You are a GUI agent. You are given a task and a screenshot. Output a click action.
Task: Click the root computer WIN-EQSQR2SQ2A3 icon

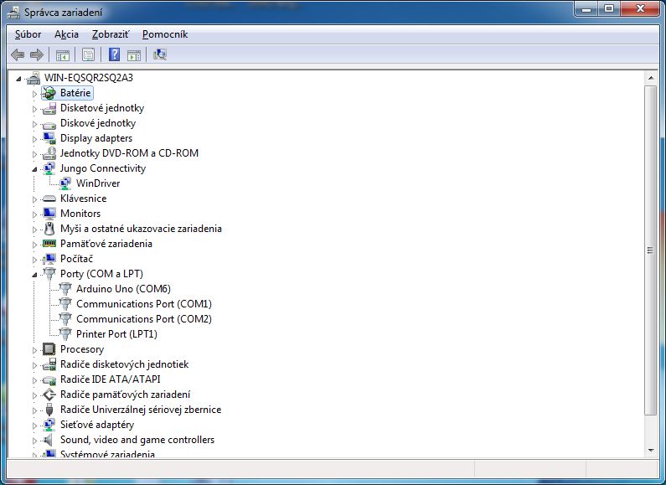(34, 78)
